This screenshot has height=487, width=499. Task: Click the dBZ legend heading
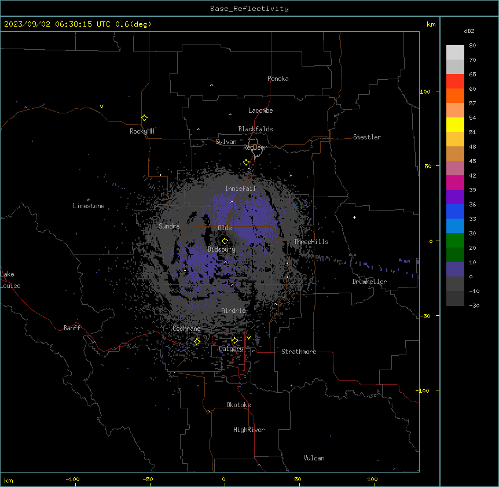469,31
